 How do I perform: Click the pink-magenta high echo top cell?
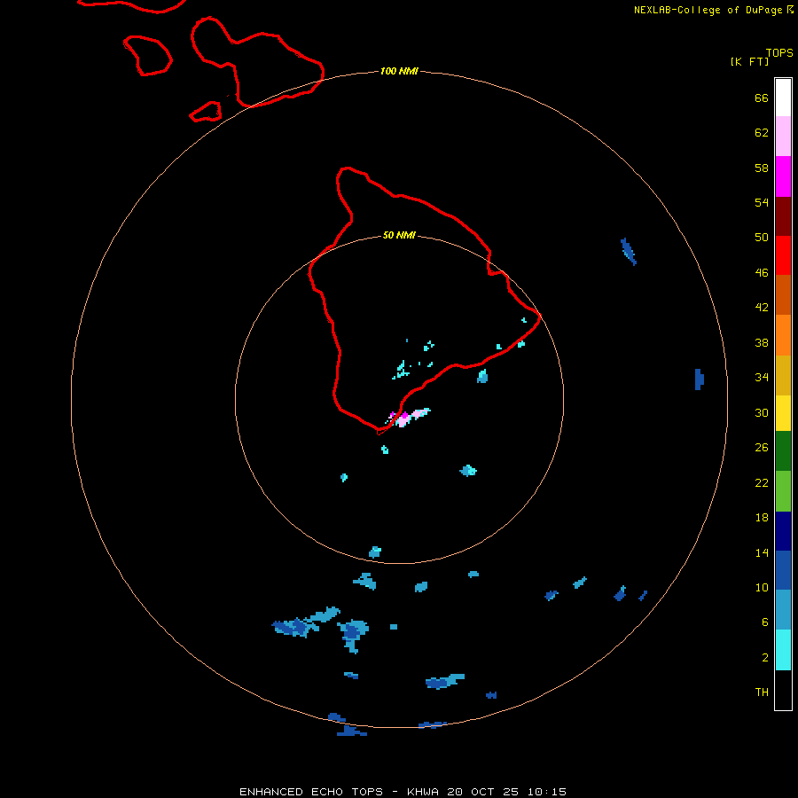pos(409,418)
